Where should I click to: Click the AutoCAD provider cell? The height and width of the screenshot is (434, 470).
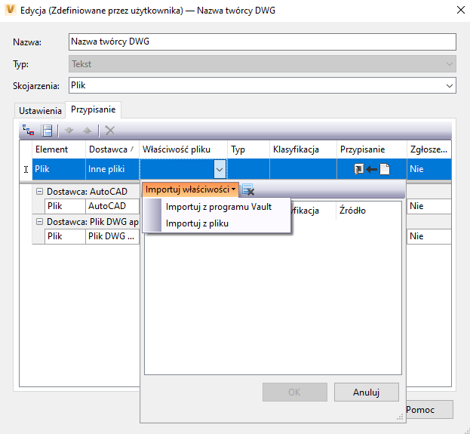point(112,206)
